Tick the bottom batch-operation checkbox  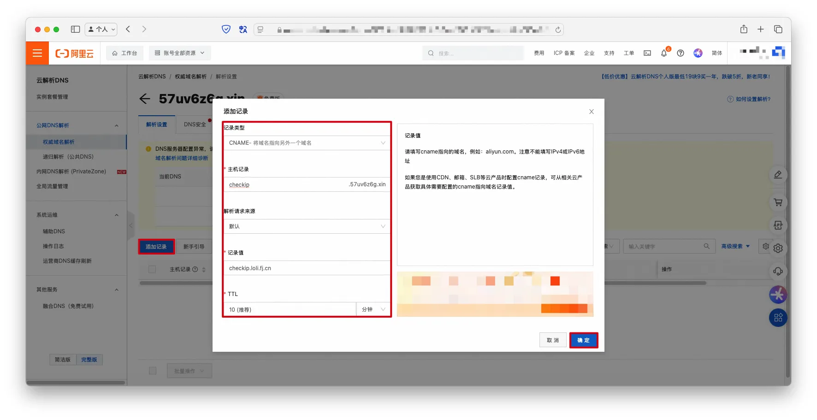point(153,371)
